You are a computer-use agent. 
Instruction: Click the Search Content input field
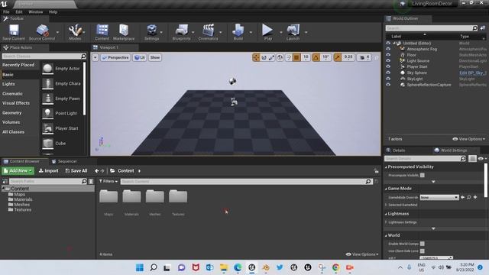pyautogui.click(x=246, y=181)
